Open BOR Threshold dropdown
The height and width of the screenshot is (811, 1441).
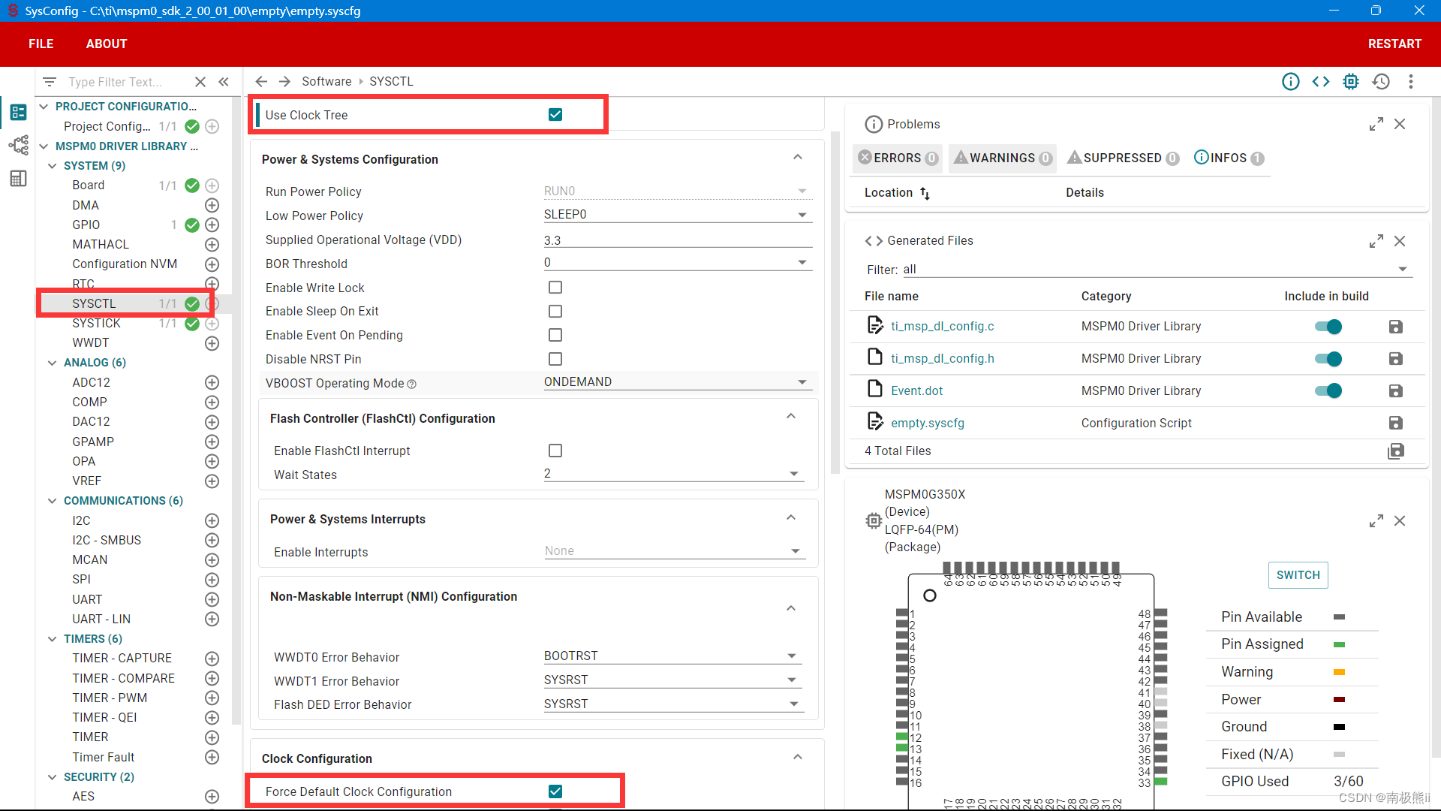coord(677,262)
